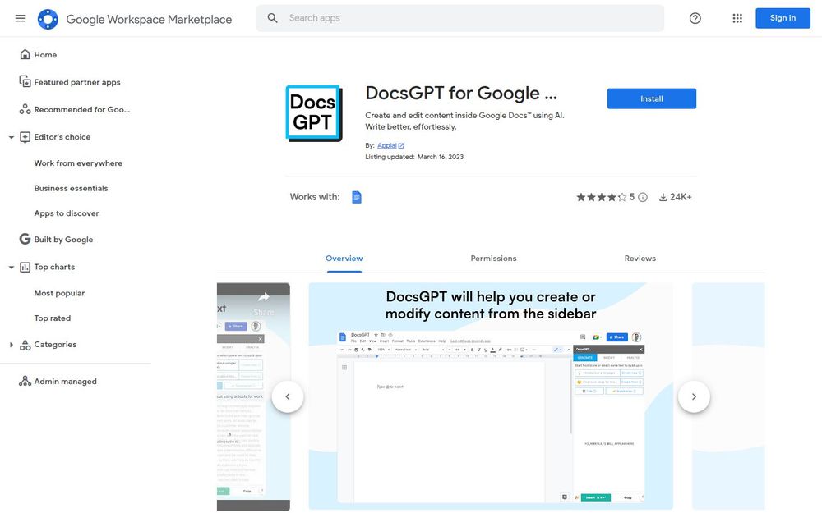Open the rating info icon

click(x=643, y=197)
